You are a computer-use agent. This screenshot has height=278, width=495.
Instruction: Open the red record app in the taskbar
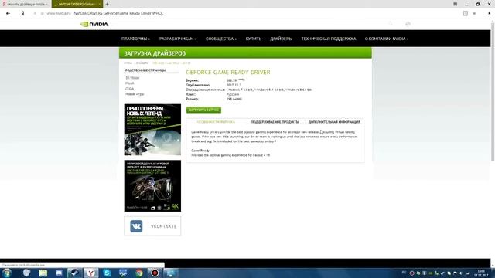click(155, 273)
